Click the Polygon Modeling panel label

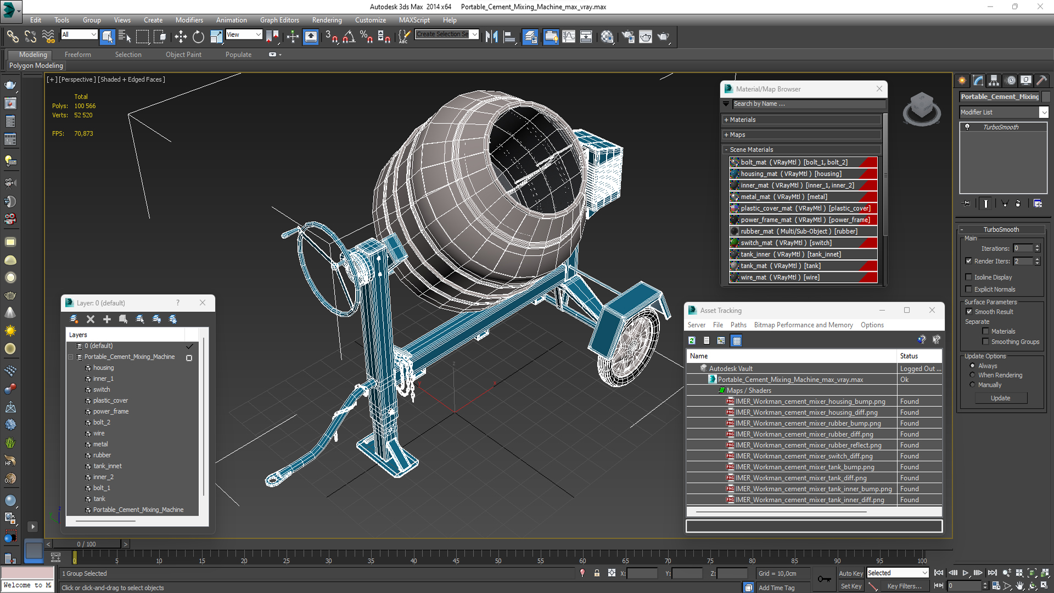click(x=36, y=65)
